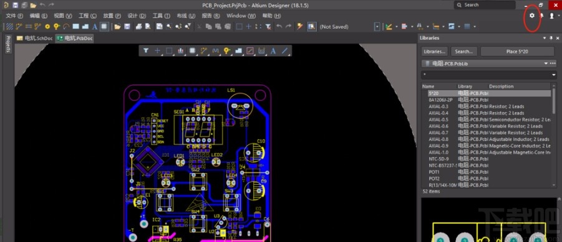
Task: Close the Libraries panel
Action: pos(558,38)
